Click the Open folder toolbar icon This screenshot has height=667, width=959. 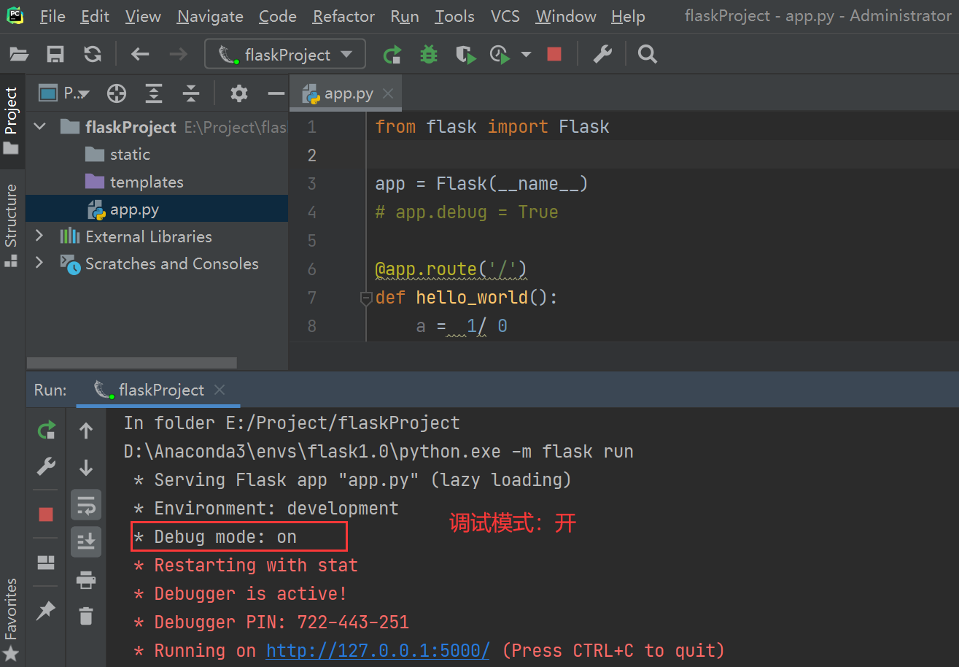tap(18, 54)
